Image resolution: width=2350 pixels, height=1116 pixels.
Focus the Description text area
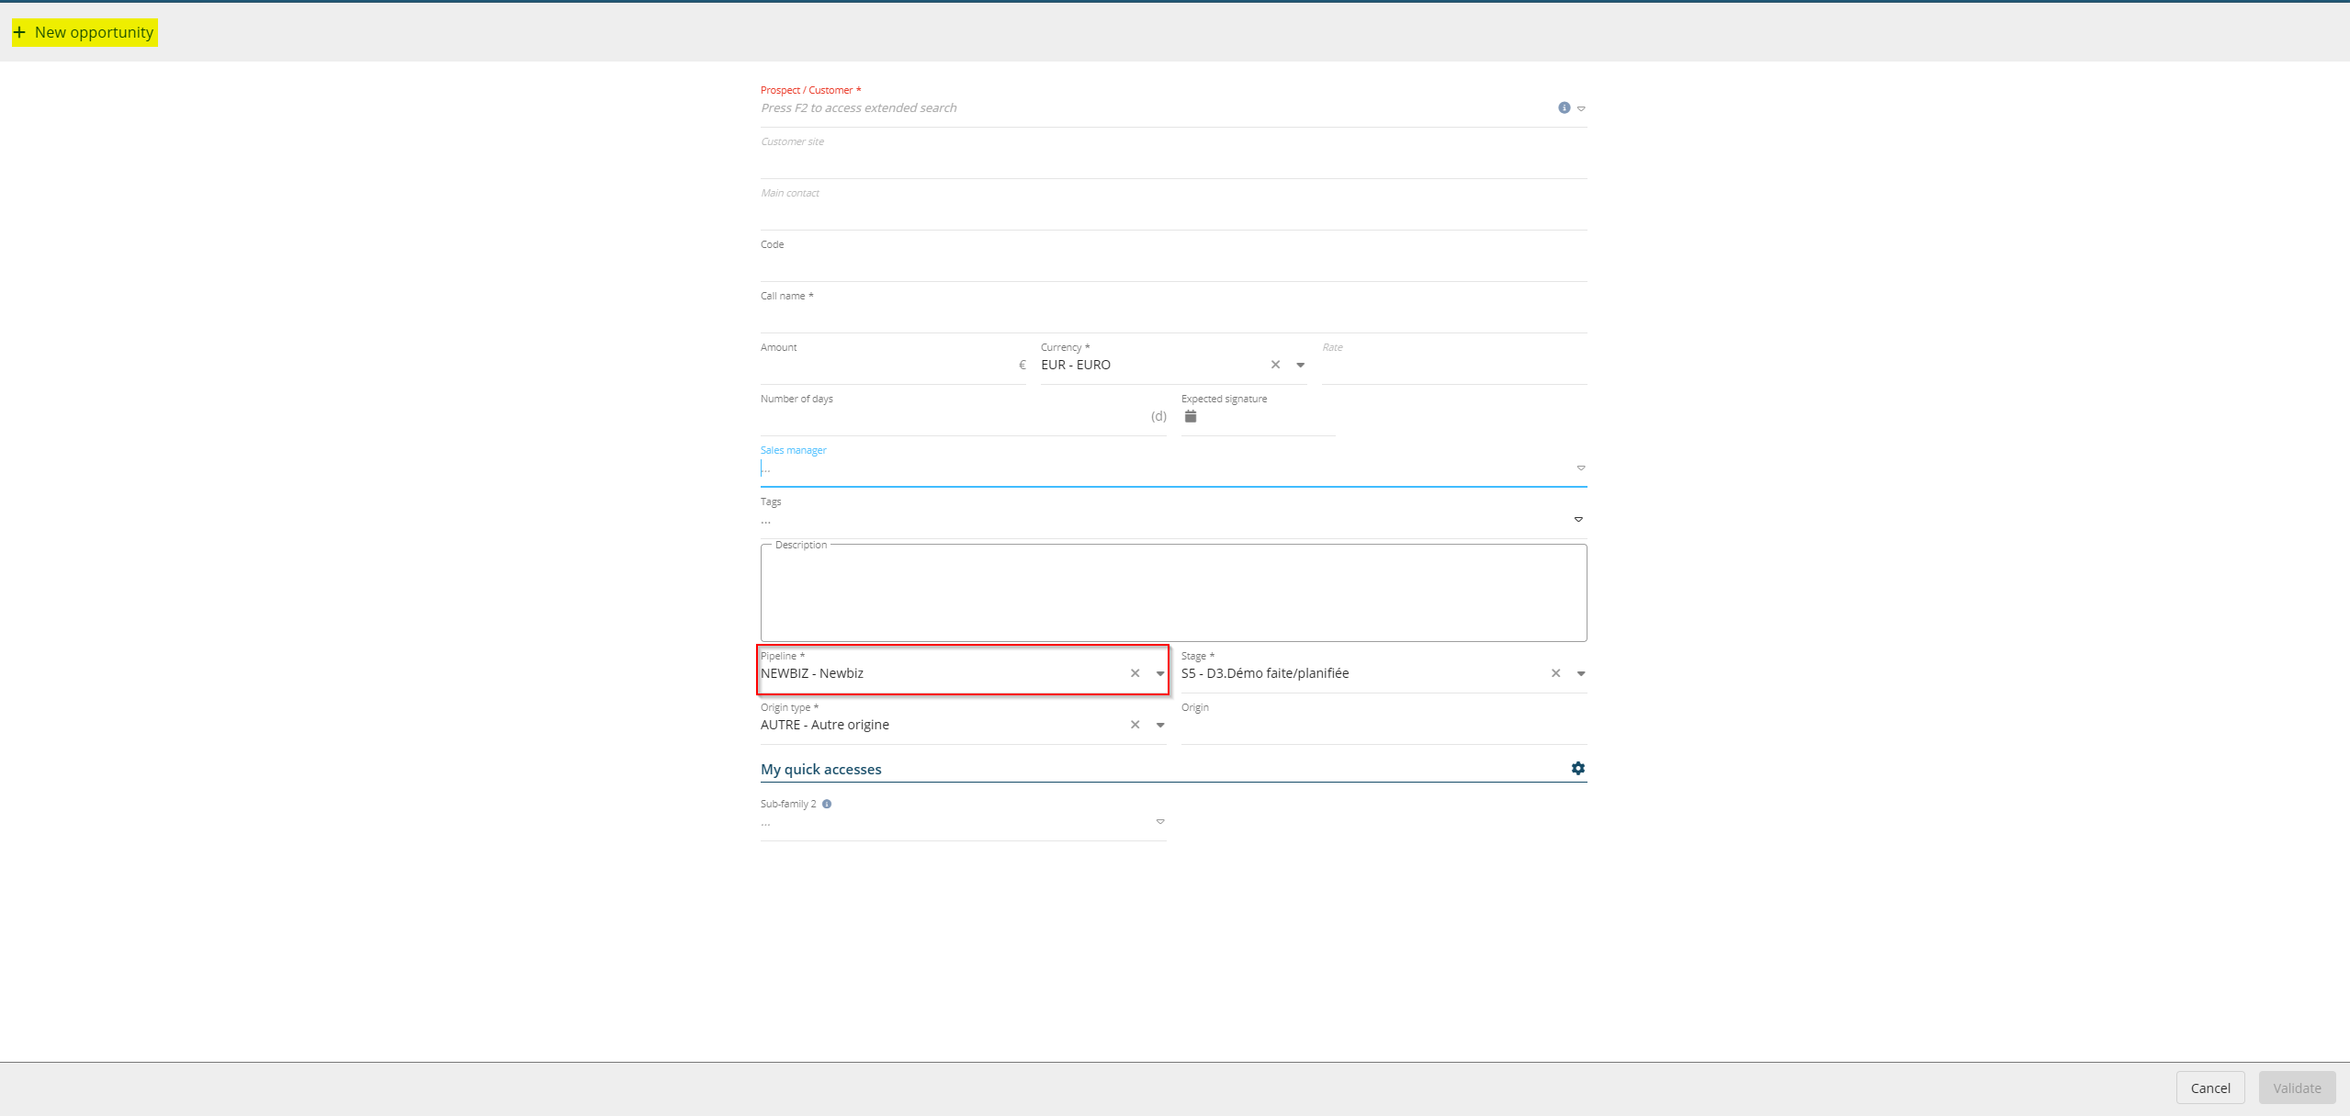pyautogui.click(x=1173, y=594)
